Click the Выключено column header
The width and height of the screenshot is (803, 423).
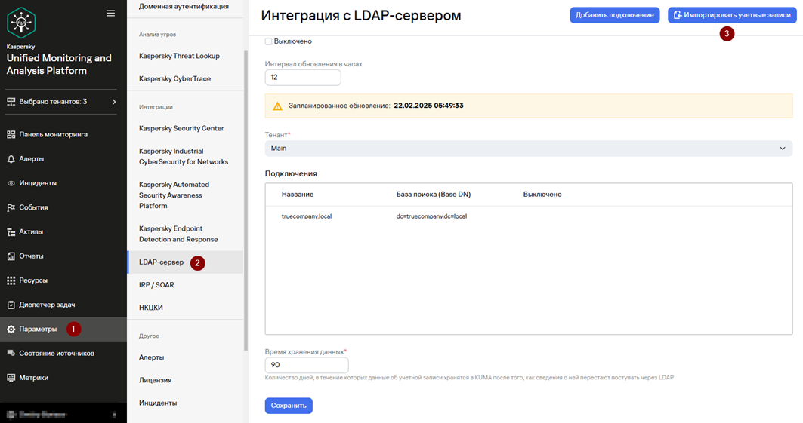click(542, 195)
